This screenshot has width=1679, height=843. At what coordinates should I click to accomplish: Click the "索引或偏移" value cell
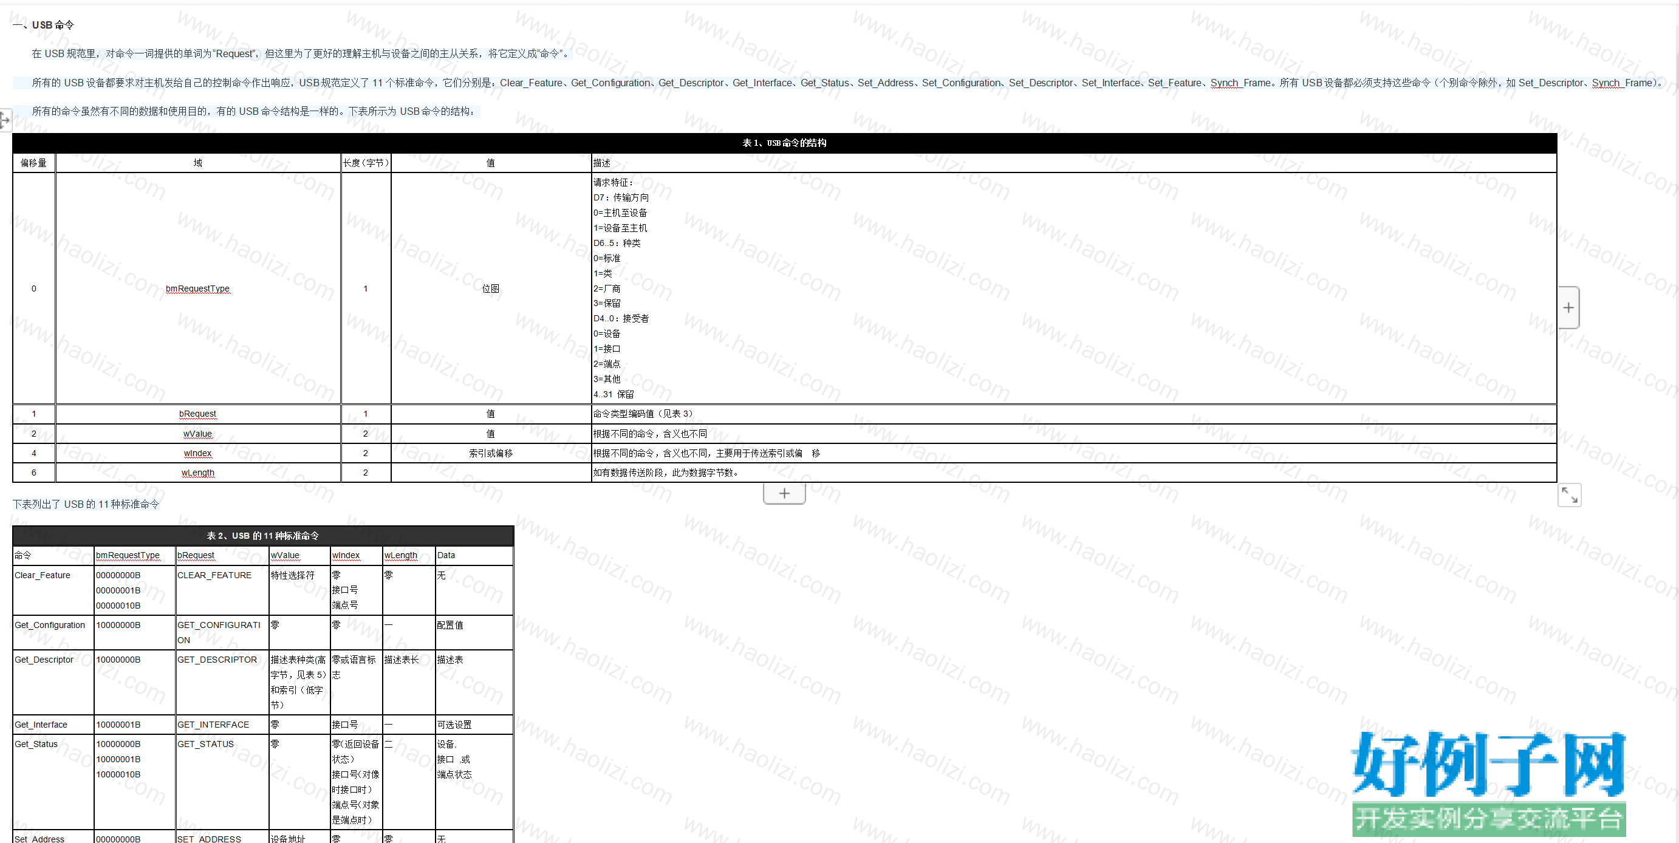pyautogui.click(x=490, y=454)
